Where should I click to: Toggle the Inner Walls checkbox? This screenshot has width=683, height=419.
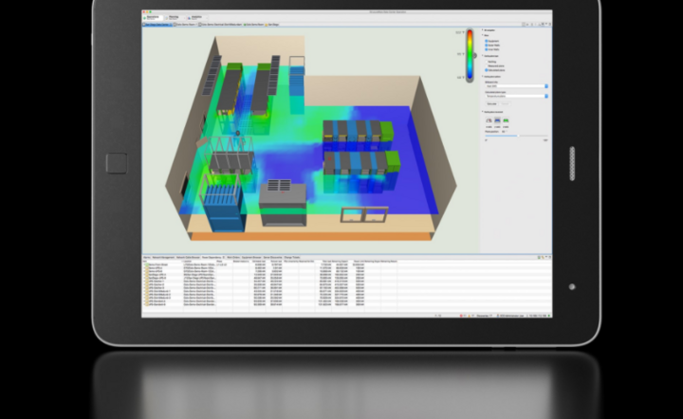tap(487, 49)
